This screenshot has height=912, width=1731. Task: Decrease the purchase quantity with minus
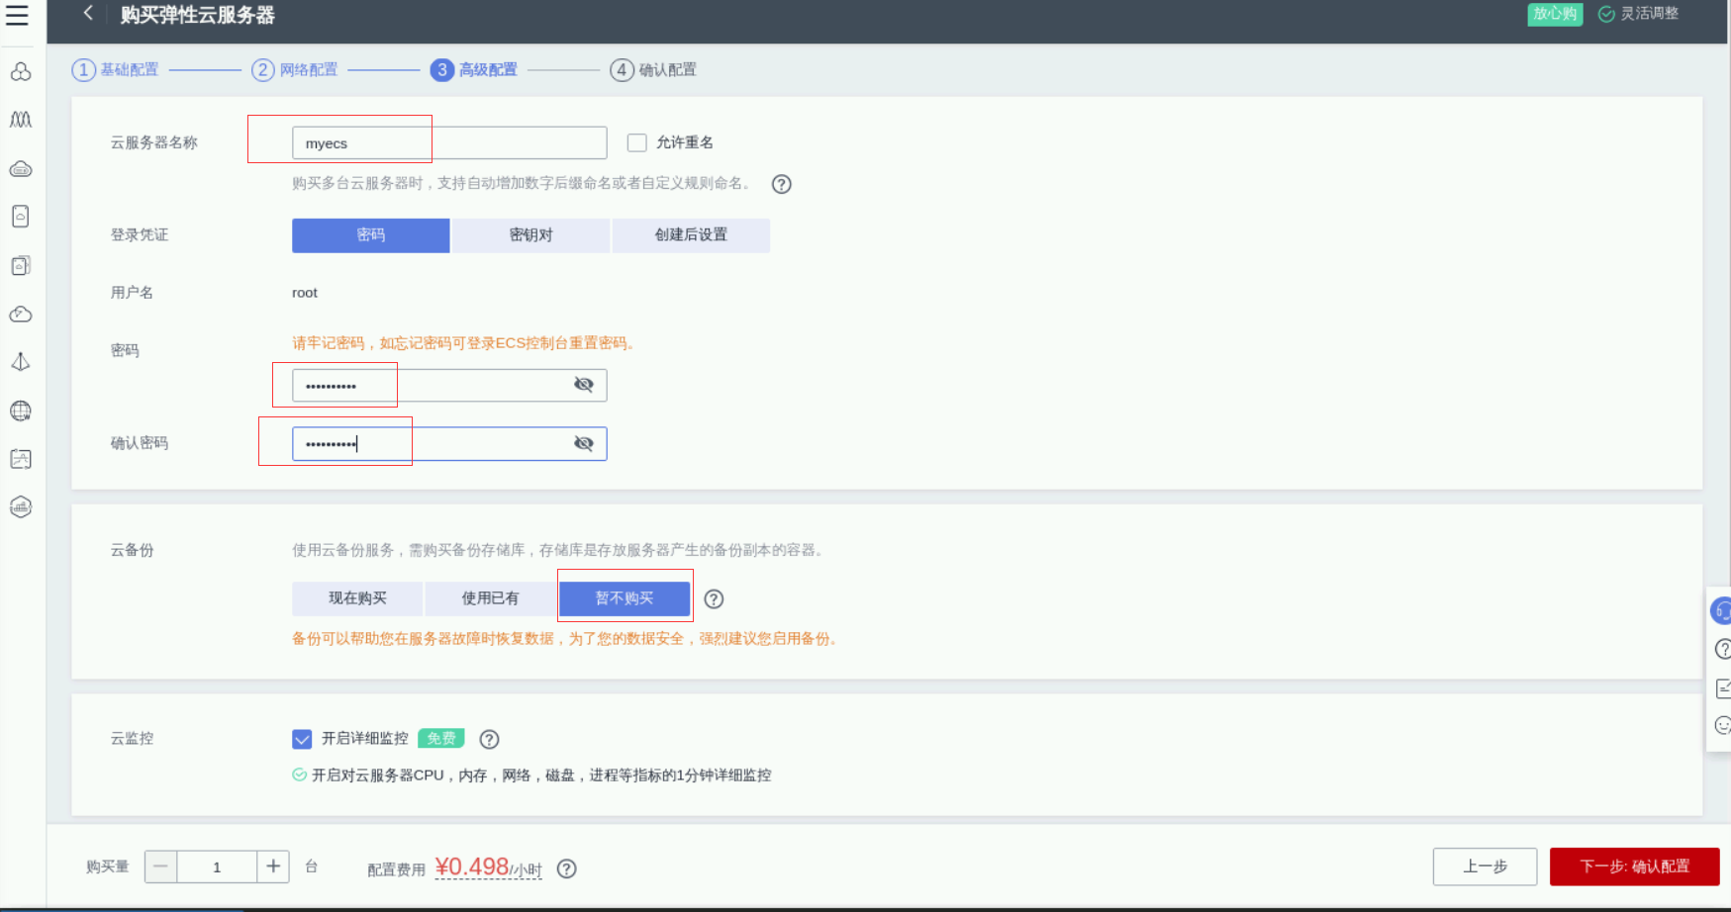coord(161,866)
